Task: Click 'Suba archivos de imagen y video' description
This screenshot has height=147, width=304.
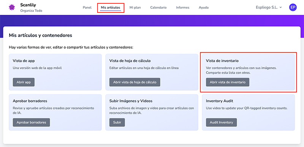Action: (152, 111)
